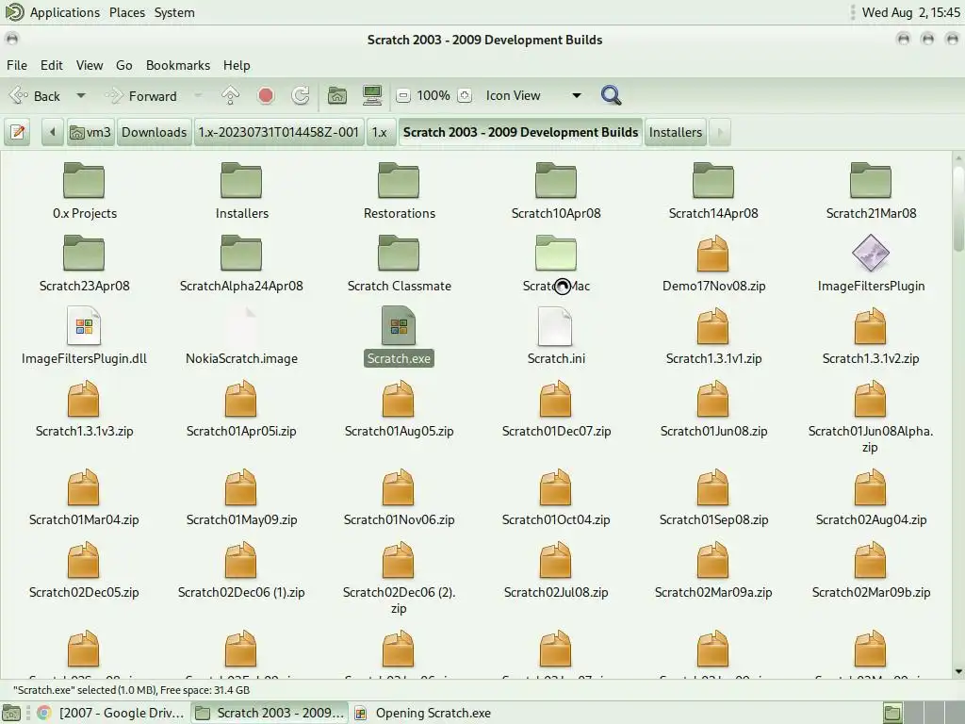Open the File menu

coord(17,65)
